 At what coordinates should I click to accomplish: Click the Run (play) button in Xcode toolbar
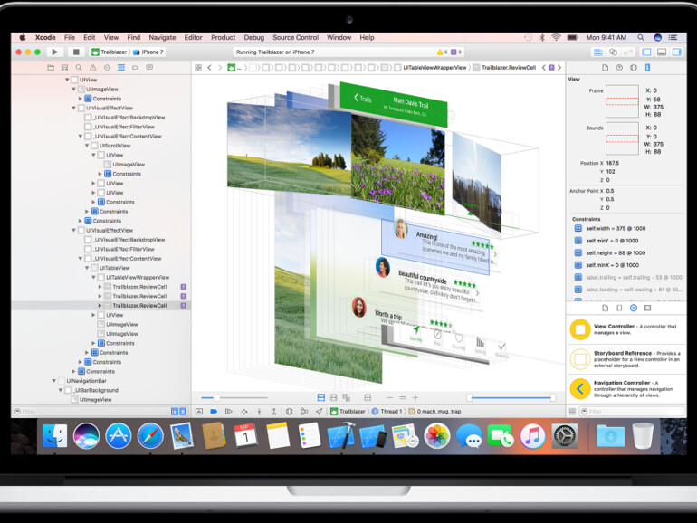tap(54, 52)
